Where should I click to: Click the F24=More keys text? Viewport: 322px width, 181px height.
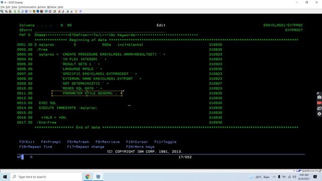pyautogui.click(x=140, y=147)
